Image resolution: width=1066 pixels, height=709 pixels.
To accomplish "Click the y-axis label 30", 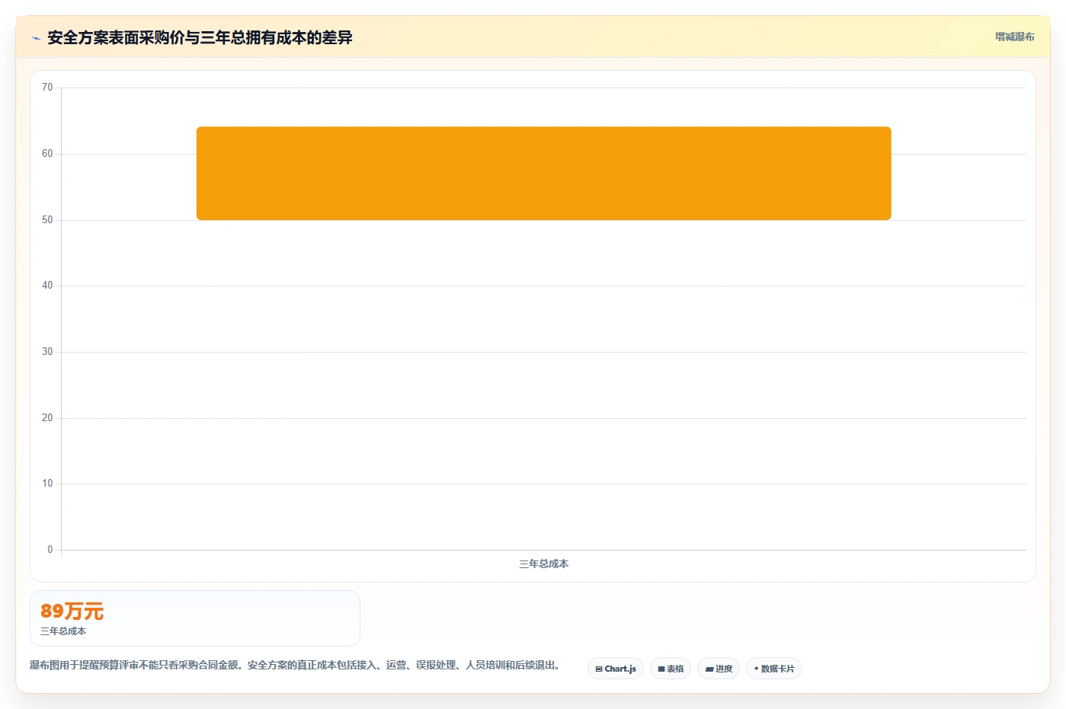I will point(47,352).
